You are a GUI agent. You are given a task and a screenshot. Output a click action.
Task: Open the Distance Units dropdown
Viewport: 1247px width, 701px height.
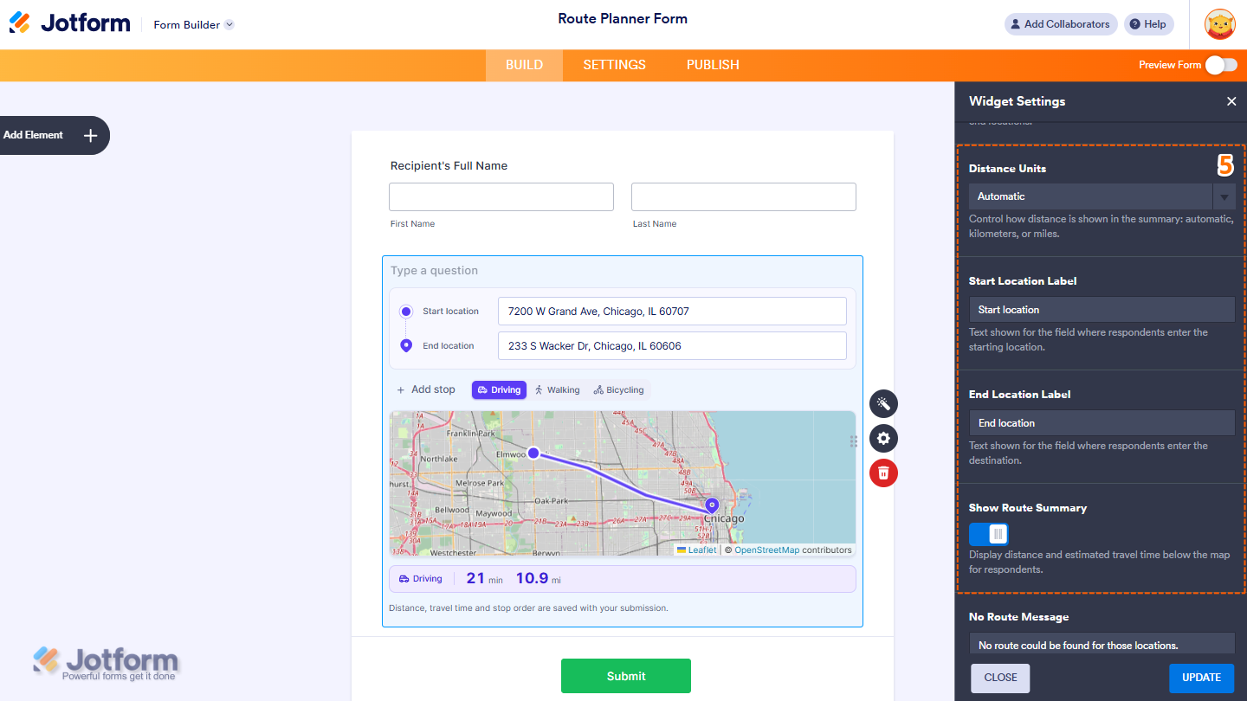tap(1102, 196)
